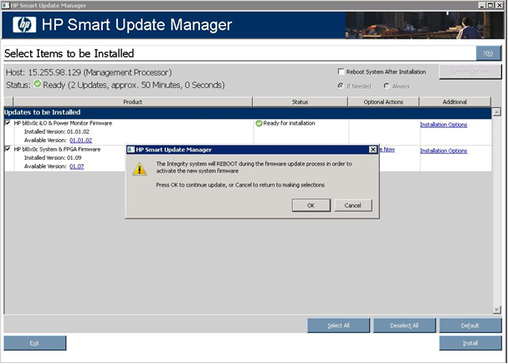Click the warning triangle icon in dialog
The height and width of the screenshot is (364, 508).
(x=140, y=169)
